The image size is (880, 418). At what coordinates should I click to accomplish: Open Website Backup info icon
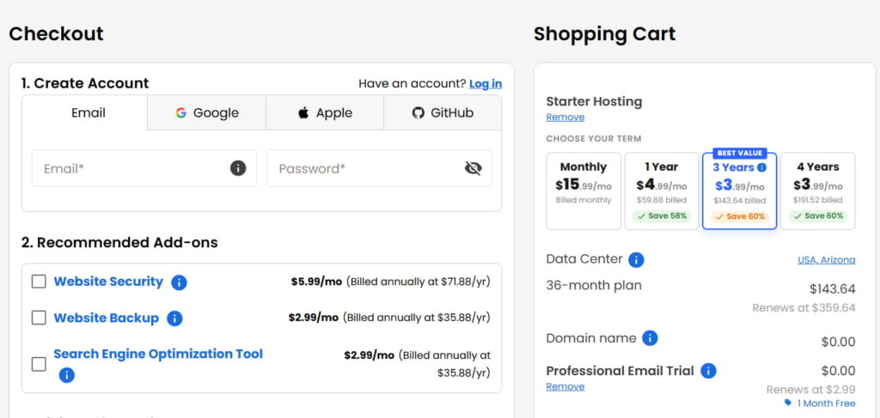[x=174, y=318]
